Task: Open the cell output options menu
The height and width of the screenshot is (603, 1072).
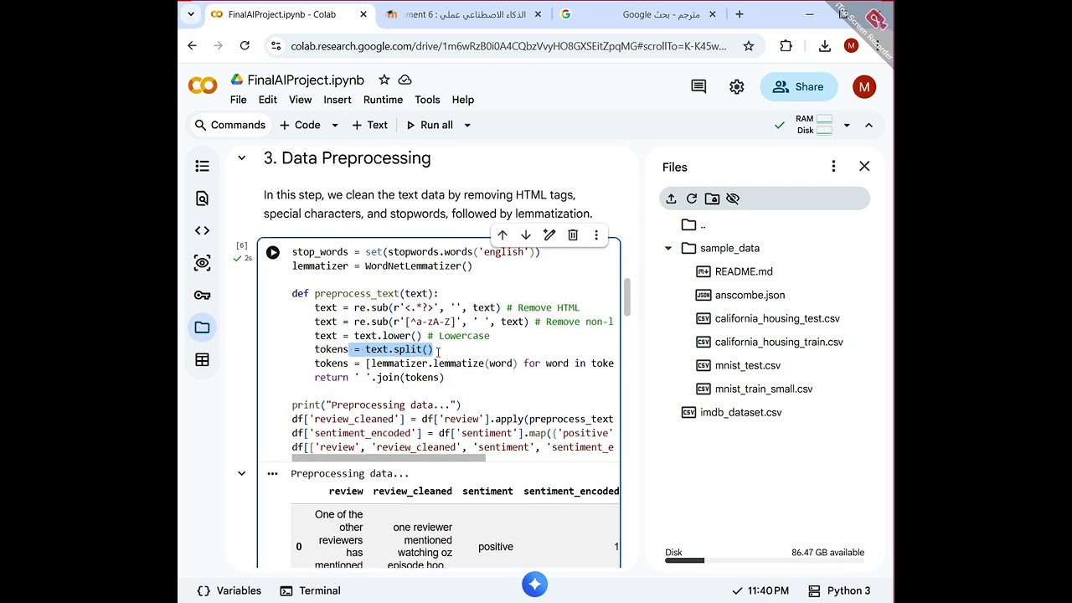Action: click(x=272, y=473)
